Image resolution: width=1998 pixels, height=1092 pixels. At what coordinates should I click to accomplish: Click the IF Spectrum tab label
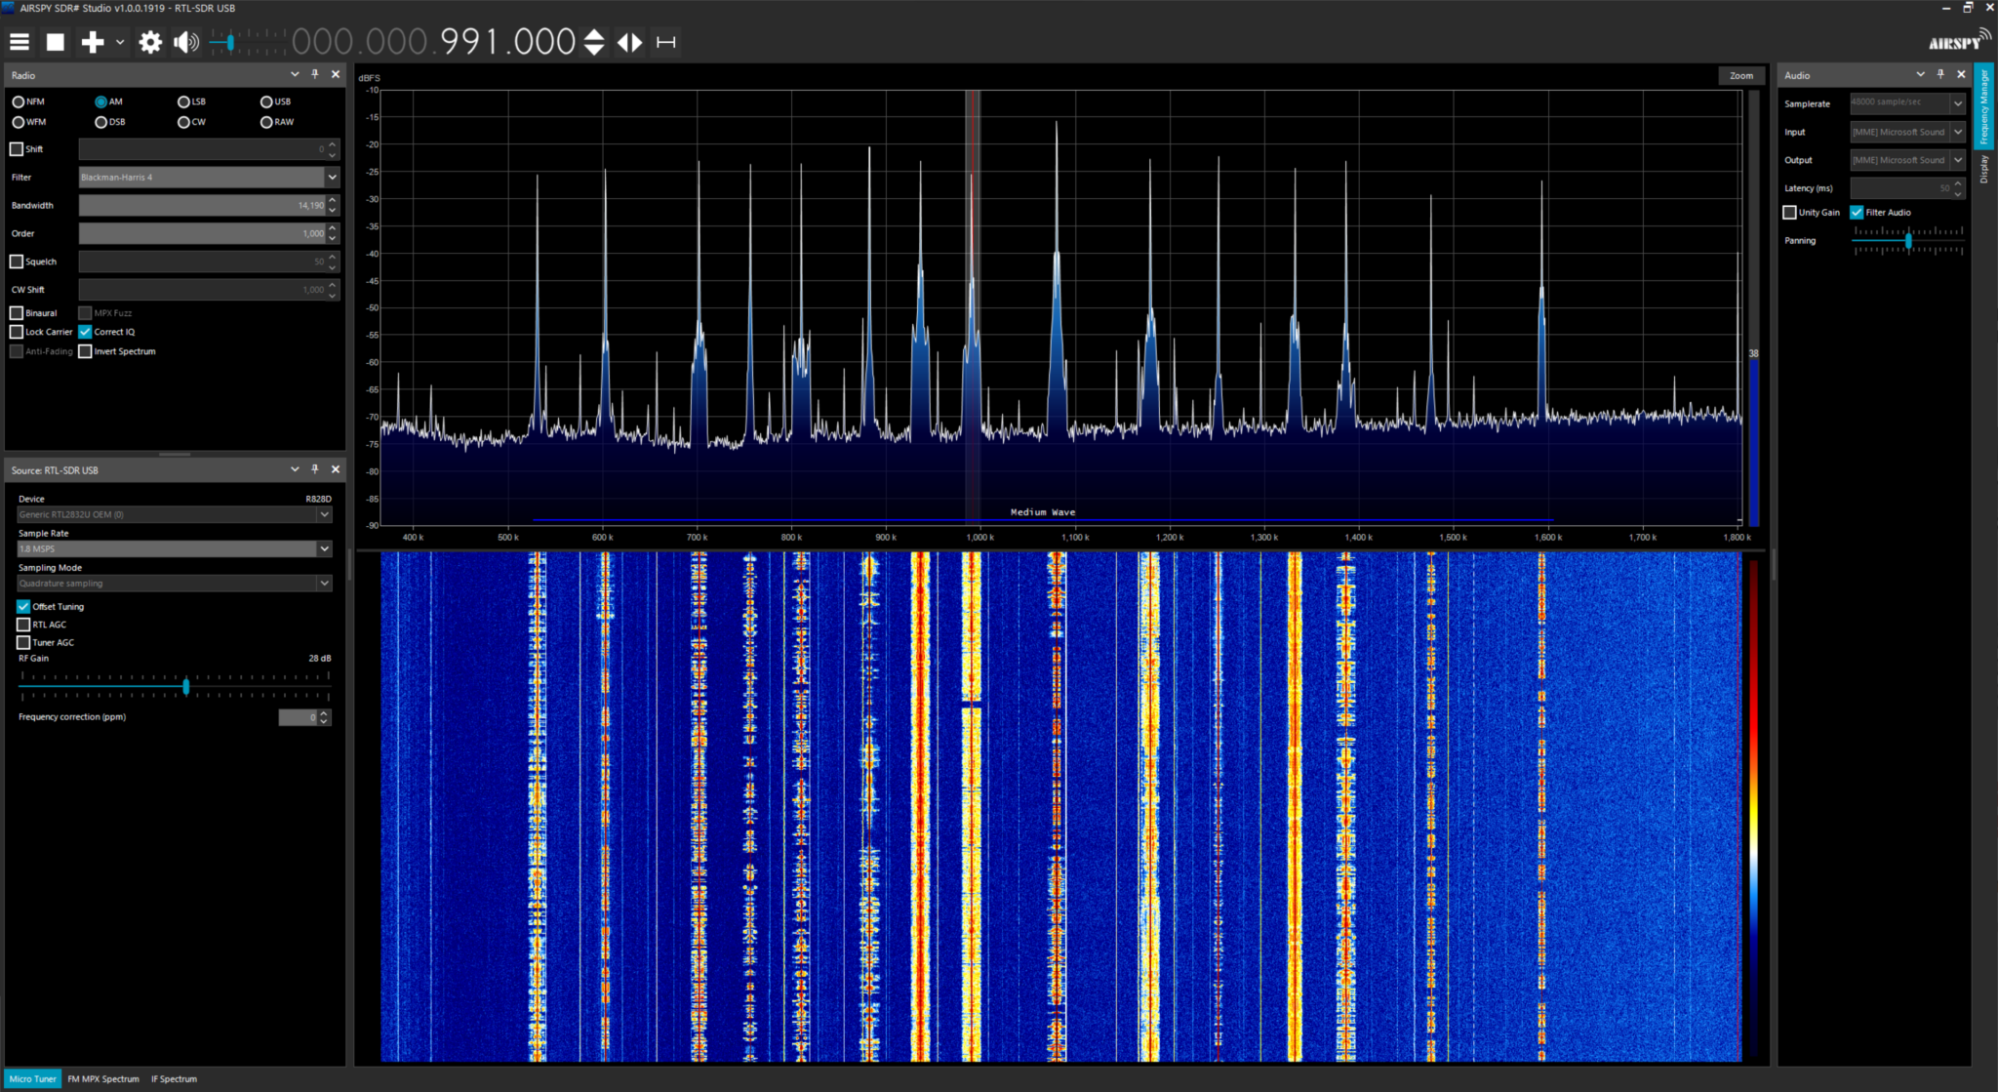[x=173, y=1078]
